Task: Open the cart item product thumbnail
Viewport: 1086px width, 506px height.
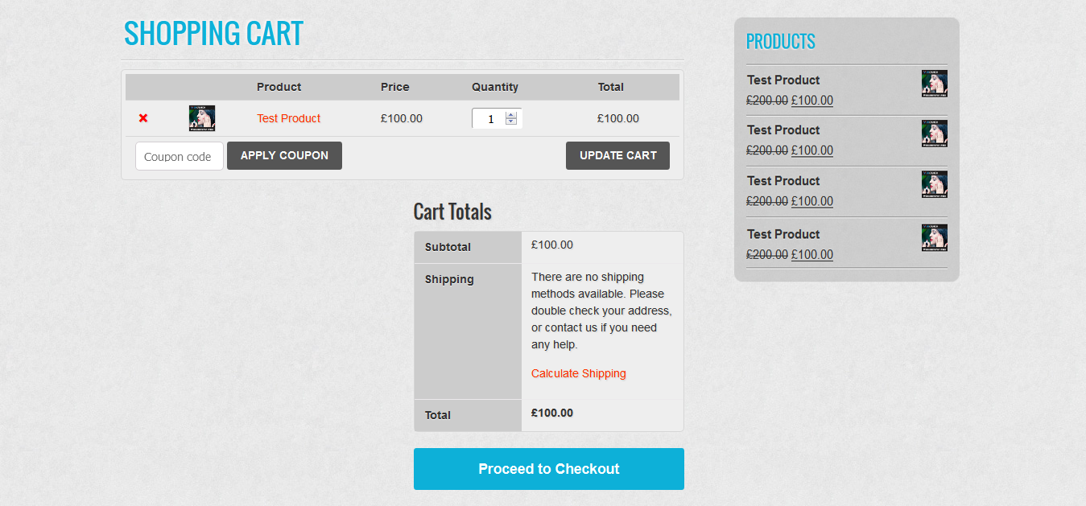Action: click(202, 118)
